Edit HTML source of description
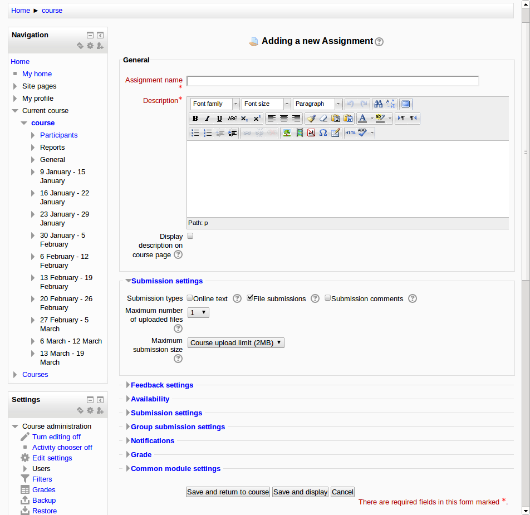The width and height of the screenshot is (530, 515). (350, 133)
